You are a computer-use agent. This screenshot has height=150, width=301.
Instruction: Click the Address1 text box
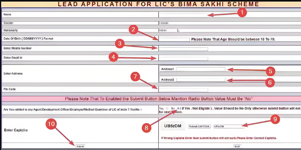pyautogui.click(x=201, y=69)
